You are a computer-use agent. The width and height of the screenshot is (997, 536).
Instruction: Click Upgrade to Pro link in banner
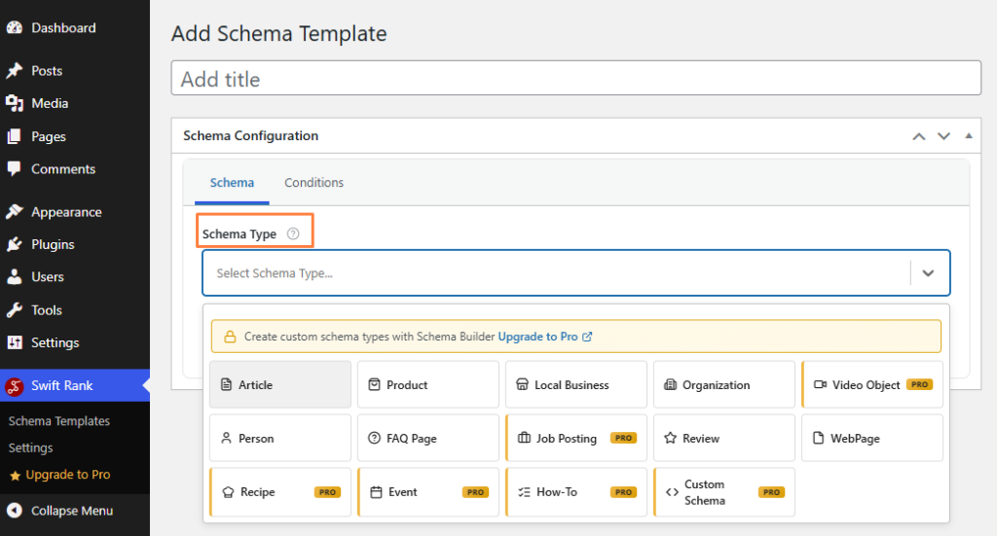point(537,337)
